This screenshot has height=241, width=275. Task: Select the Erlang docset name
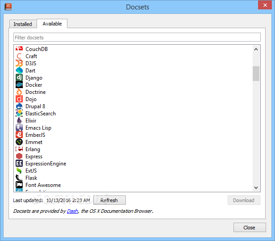[33, 149]
